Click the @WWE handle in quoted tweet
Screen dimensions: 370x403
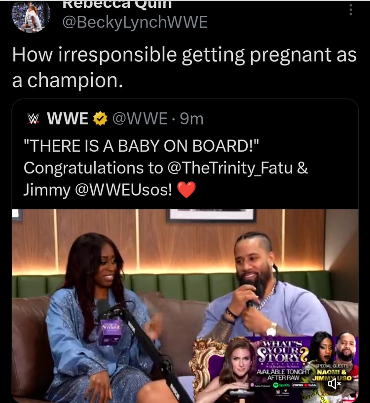140,119
